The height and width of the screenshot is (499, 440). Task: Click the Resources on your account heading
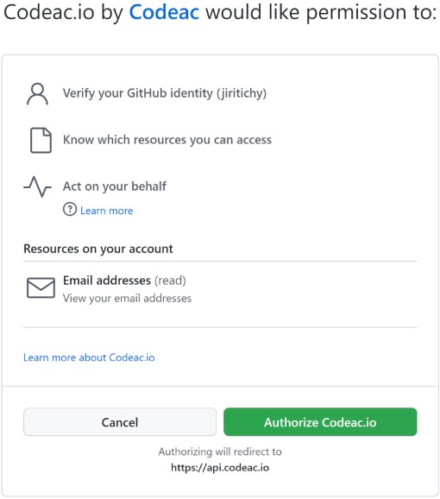tap(98, 249)
